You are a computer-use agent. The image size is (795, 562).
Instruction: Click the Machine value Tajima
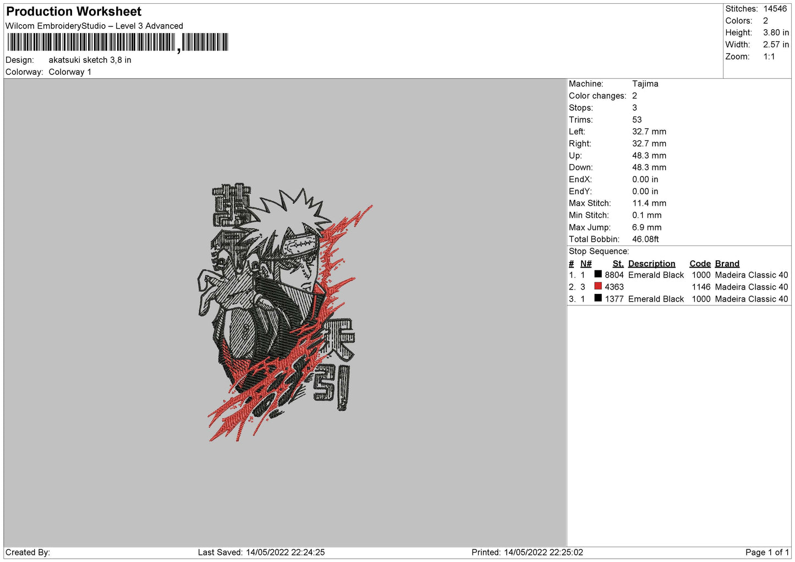[x=645, y=84]
